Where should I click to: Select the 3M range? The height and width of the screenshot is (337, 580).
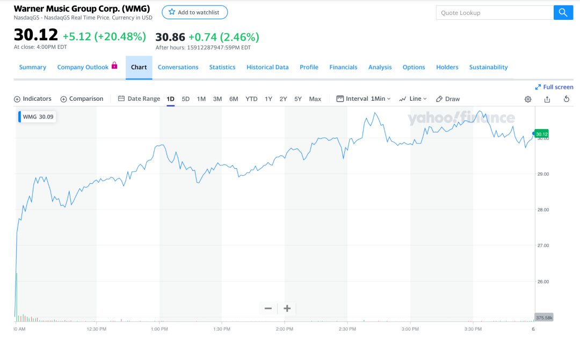(218, 99)
